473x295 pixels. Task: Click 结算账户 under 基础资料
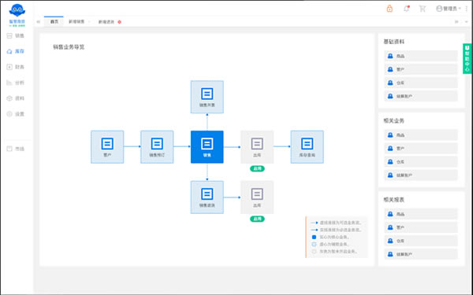tap(421, 96)
